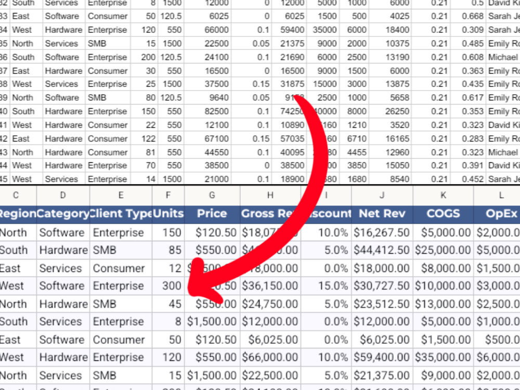Click the Units cell showing 45
This screenshot has width=520, height=390.
click(168, 304)
